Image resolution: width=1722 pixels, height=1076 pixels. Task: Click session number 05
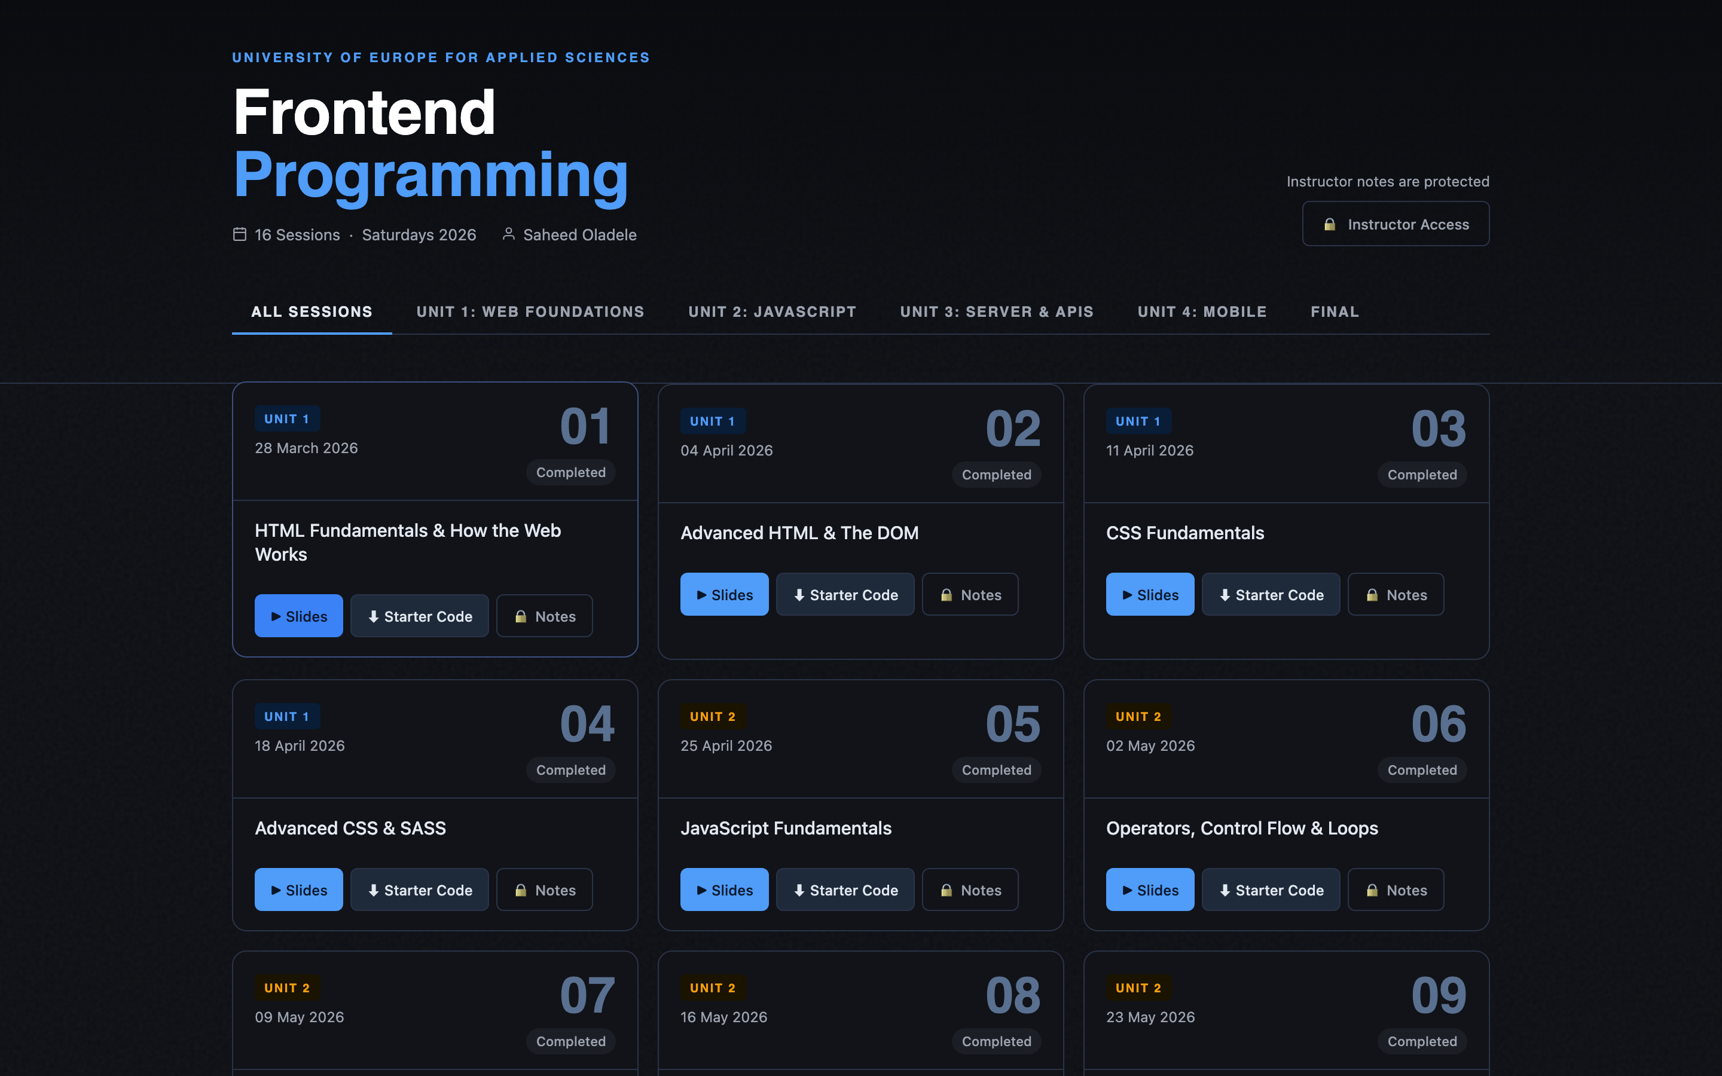pyautogui.click(x=1012, y=724)
